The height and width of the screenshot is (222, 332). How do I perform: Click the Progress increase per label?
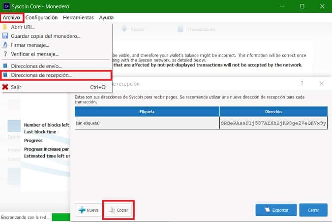[47, 149]
